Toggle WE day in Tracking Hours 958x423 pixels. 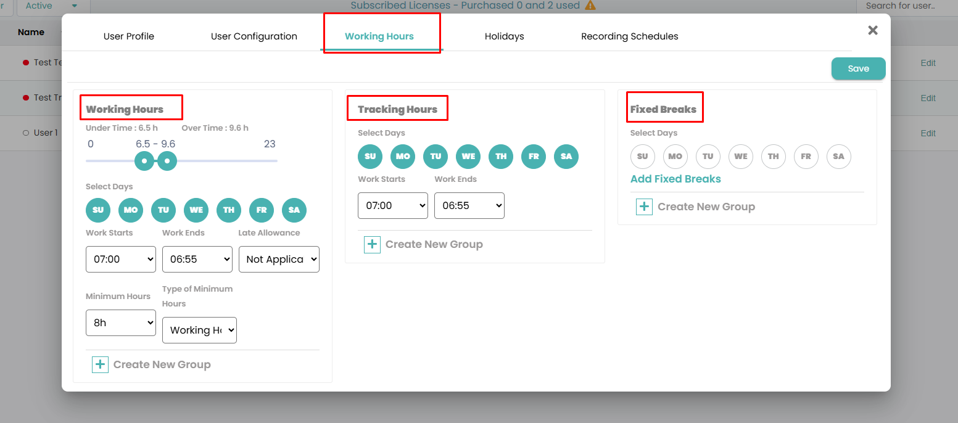tap(468, 157)
